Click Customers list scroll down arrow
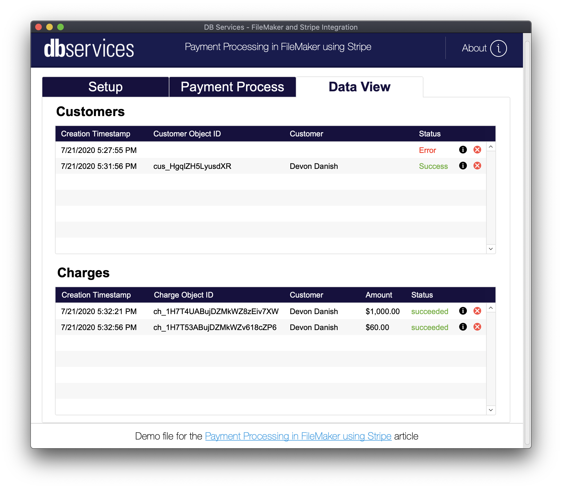Screen dimensions: 562x489 (x=491, y=249)
